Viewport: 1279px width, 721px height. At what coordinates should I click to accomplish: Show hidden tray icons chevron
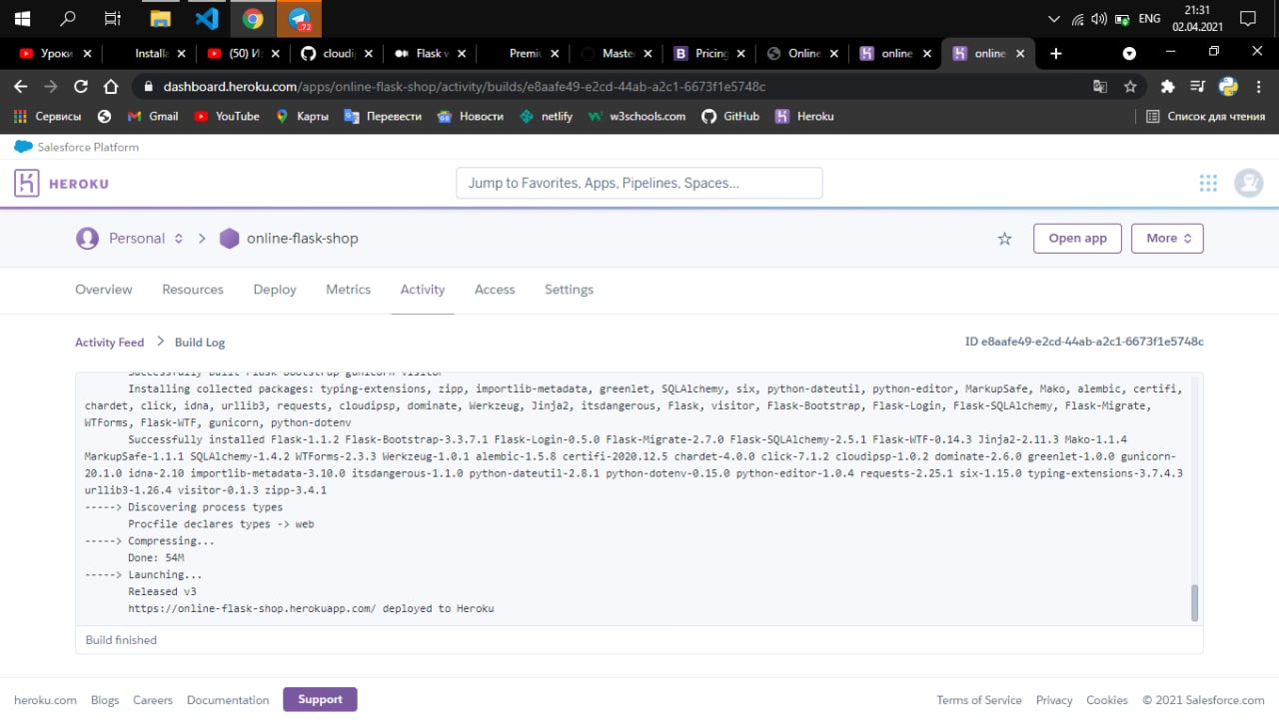tap(1054, 18)
